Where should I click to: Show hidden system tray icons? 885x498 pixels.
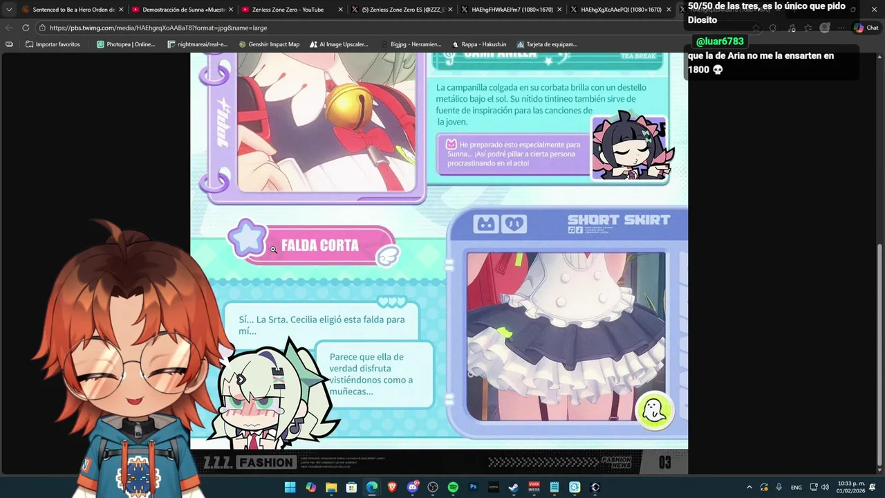(749, 487)
